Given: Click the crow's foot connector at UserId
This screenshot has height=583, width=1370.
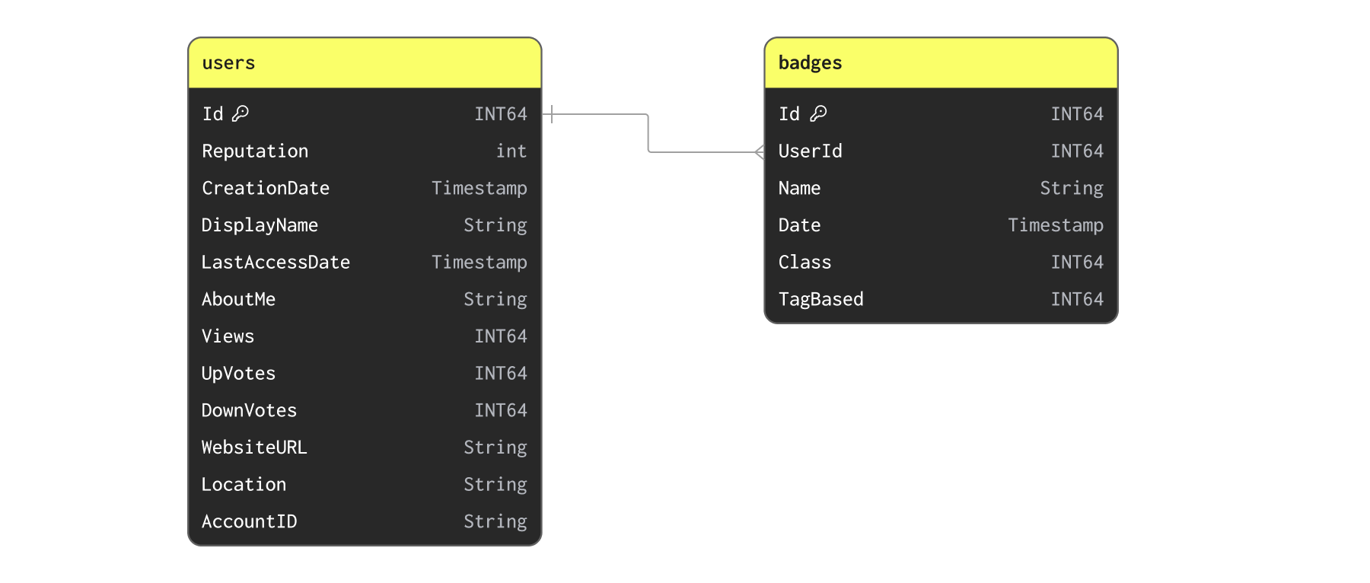Looking at the screenshot, I should point(759,152).
